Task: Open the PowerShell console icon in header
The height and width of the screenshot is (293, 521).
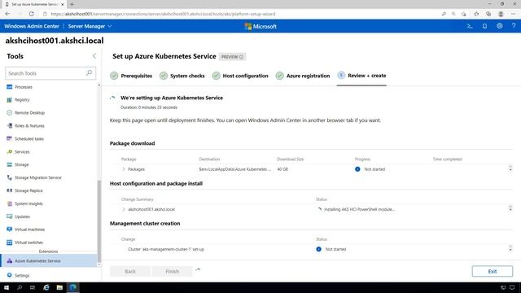Action: 470,26
